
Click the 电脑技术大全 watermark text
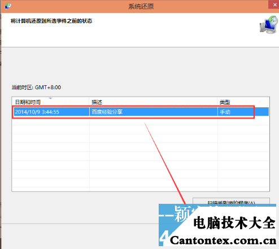point(234,222)
